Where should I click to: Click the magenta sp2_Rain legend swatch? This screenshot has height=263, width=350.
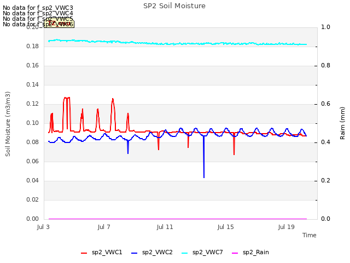(x=235, y=253)
